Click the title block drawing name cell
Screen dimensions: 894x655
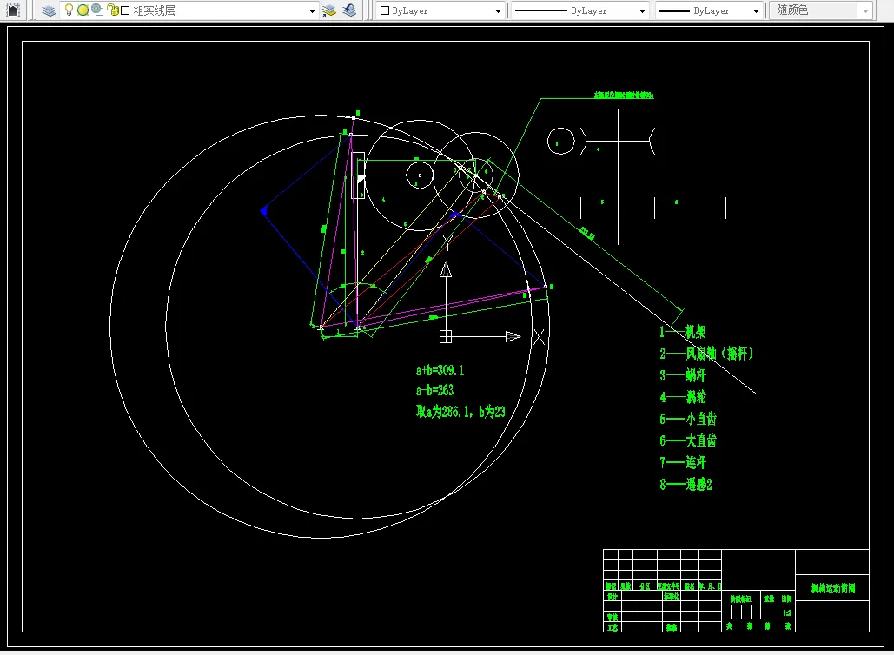[x=832, y=588]
